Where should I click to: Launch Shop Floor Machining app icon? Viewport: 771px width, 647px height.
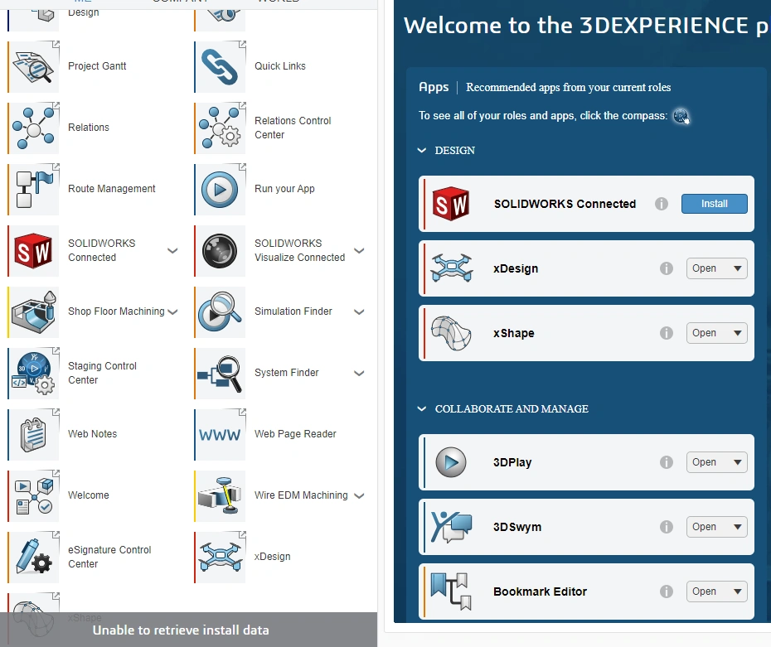point(34,312)
